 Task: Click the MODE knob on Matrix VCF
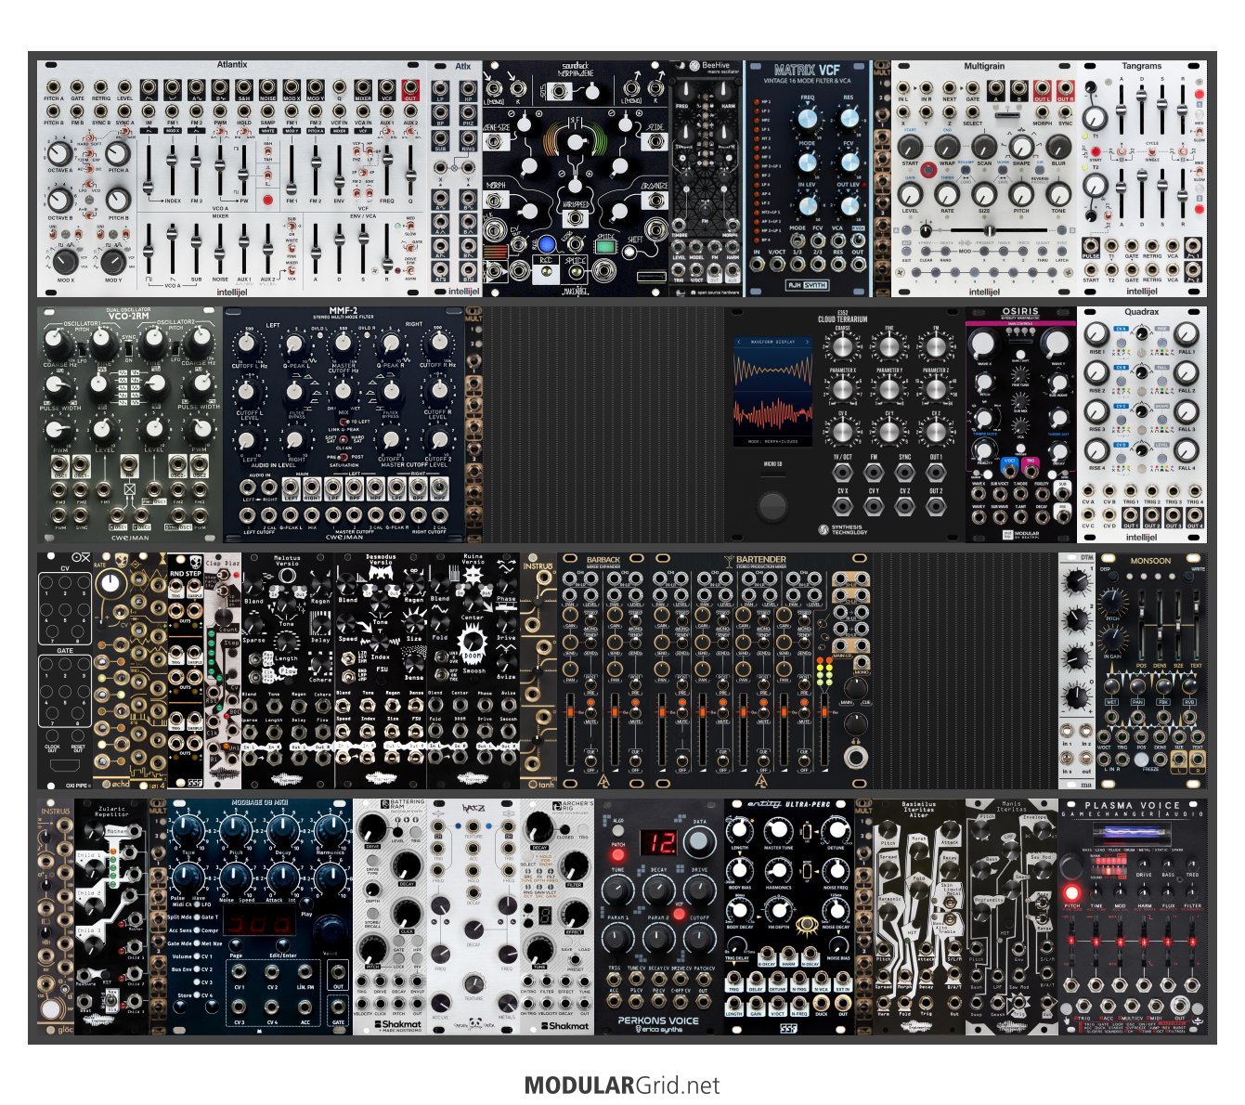pos(808,162)
